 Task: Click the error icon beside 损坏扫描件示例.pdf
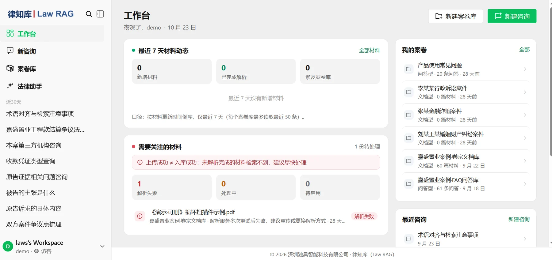(140, 216)
